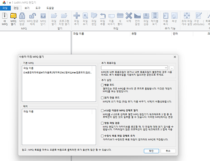Click the View file (파일 보기) magnifier icon

click(x=85, y=16)
